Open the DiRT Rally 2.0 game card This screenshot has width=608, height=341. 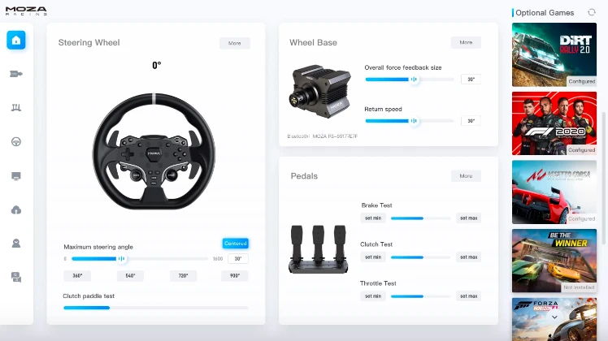coord(554,54)
